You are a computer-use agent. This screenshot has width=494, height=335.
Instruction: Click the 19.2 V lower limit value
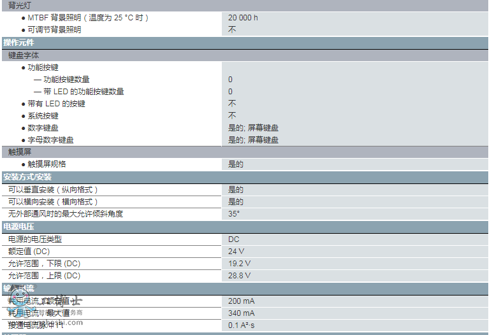click(x=239, y=264)
